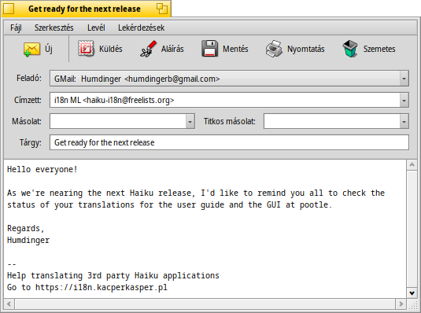Click into the Tárgy subject field
Viewport: 421px width, 313px height.
229,142
